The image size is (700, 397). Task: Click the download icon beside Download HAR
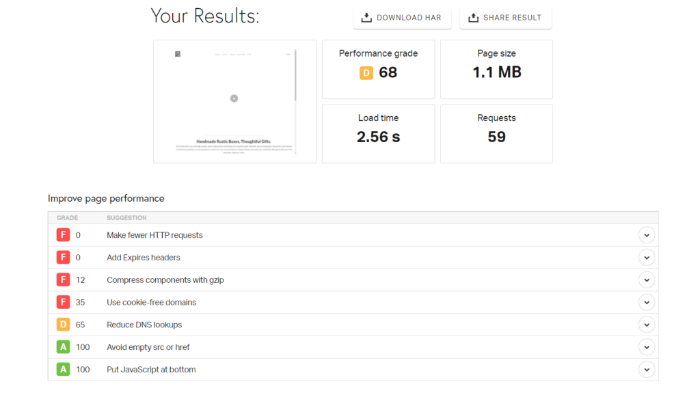[x=366, y=18]
